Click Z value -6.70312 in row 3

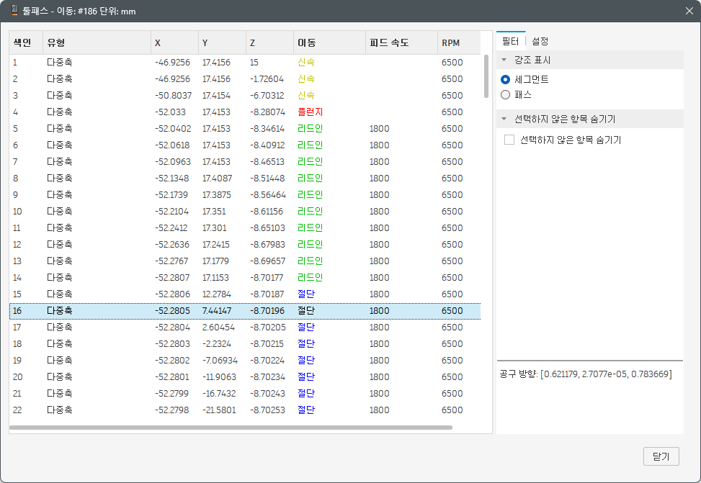pyautogui.click(x=267, y=96)
